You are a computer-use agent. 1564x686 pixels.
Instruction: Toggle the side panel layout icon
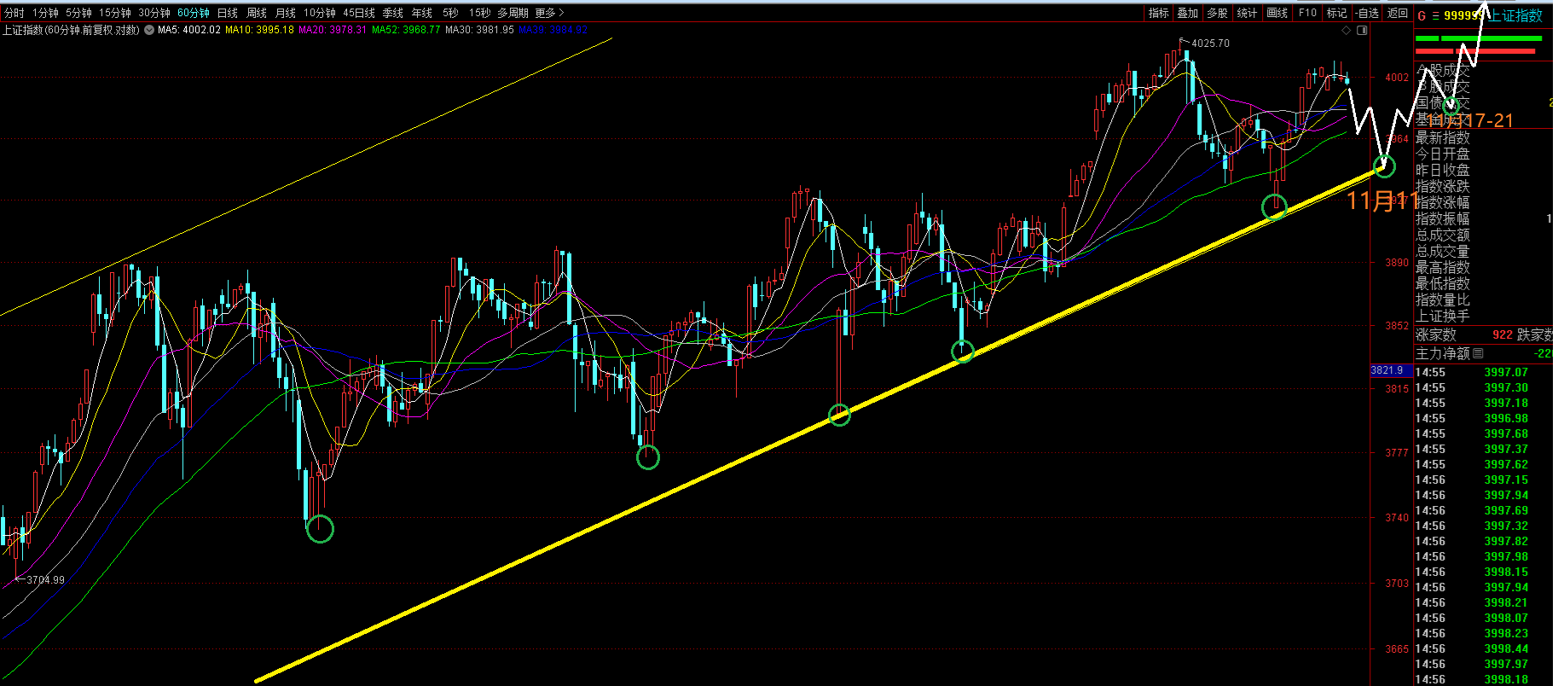coord(1362,30)
